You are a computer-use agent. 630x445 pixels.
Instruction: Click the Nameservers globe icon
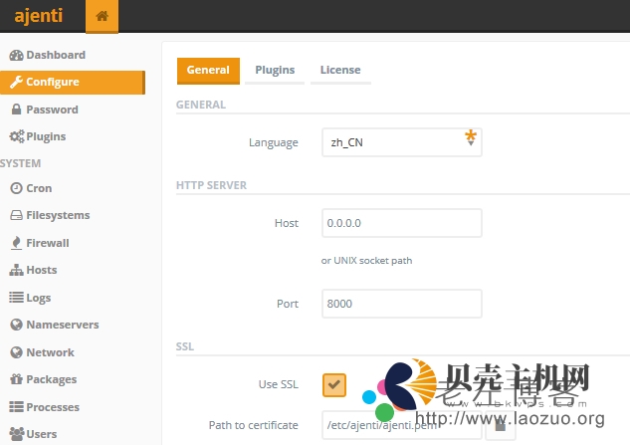coord(17,325)
